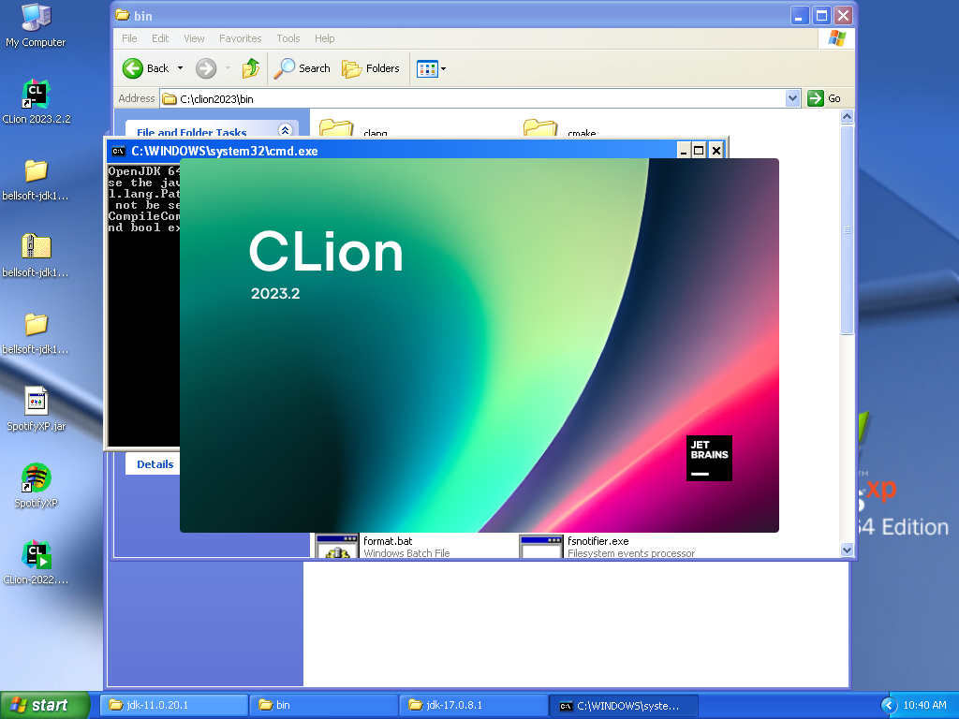
Task: Toggle the Folders pane button
Action: click(x=371, y=68)
